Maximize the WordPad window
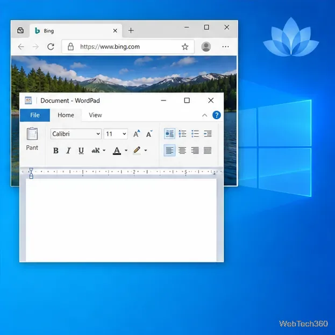Screen dimensions: 335x335 click(x=187, y=101)
